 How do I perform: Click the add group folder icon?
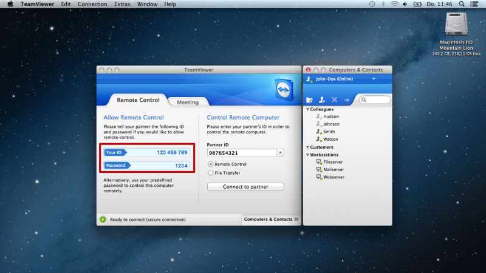[x=309, y=100]
